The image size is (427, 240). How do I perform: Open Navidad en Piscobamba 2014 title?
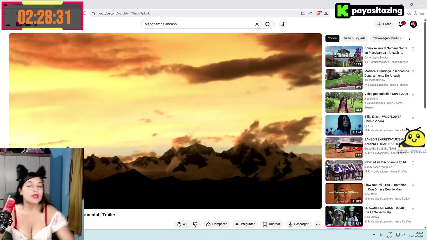(x=385, y=162)
